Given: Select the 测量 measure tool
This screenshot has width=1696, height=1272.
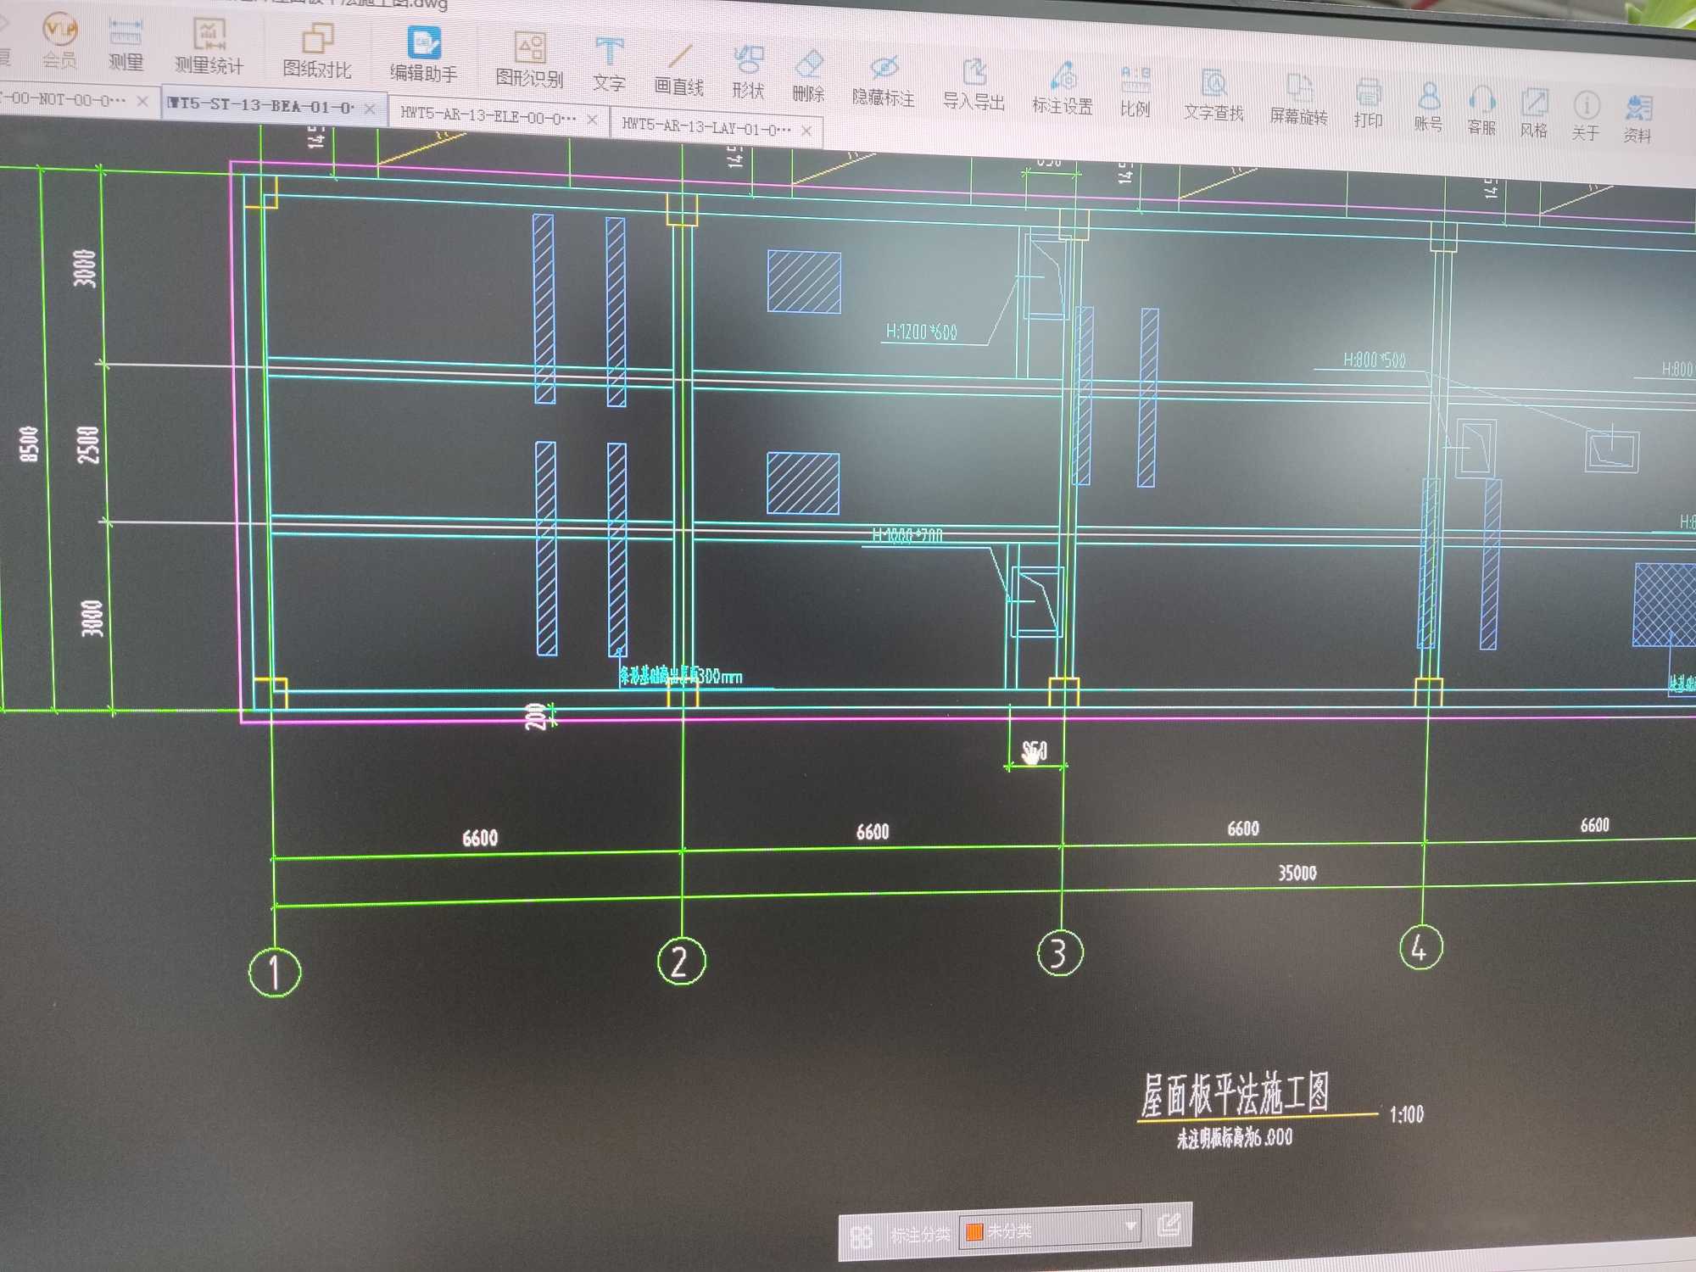Looking at the screenshot, I should (126, 45).
